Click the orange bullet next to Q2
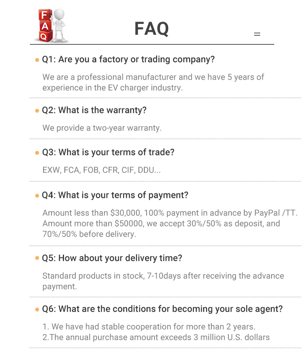 (37, 111)
